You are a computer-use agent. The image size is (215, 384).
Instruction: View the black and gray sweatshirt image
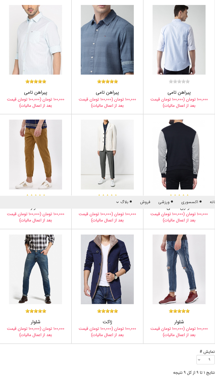pyautogui.click(x=179, y=154)
